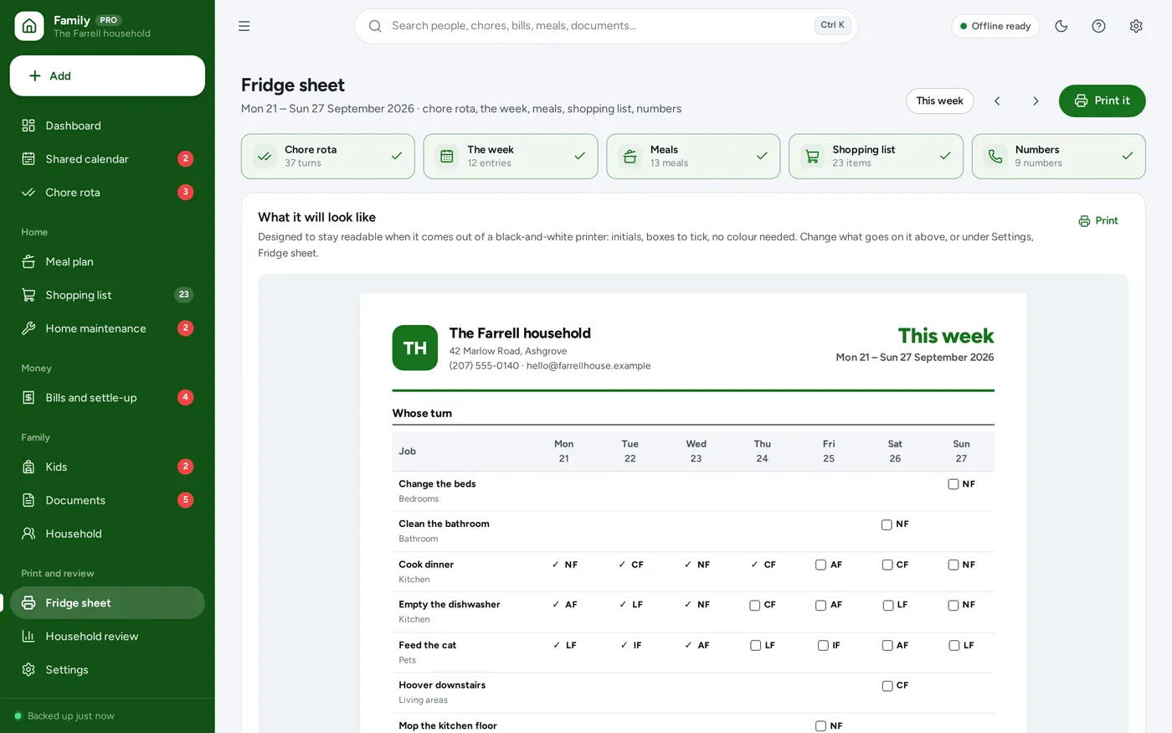Tick the Empty the dishwasher Thursday CF box

[755, 605]
